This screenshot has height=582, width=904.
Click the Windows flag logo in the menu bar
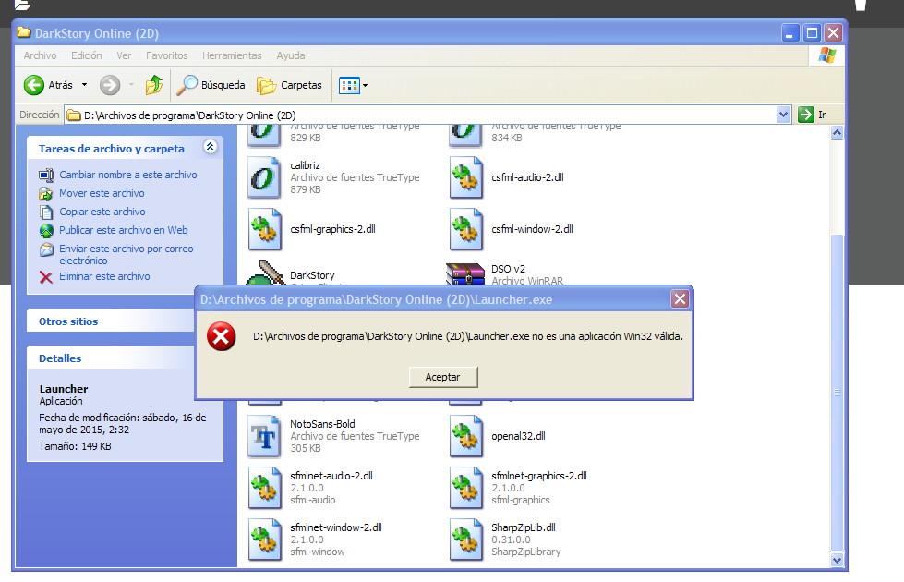[x=826, y=55]
